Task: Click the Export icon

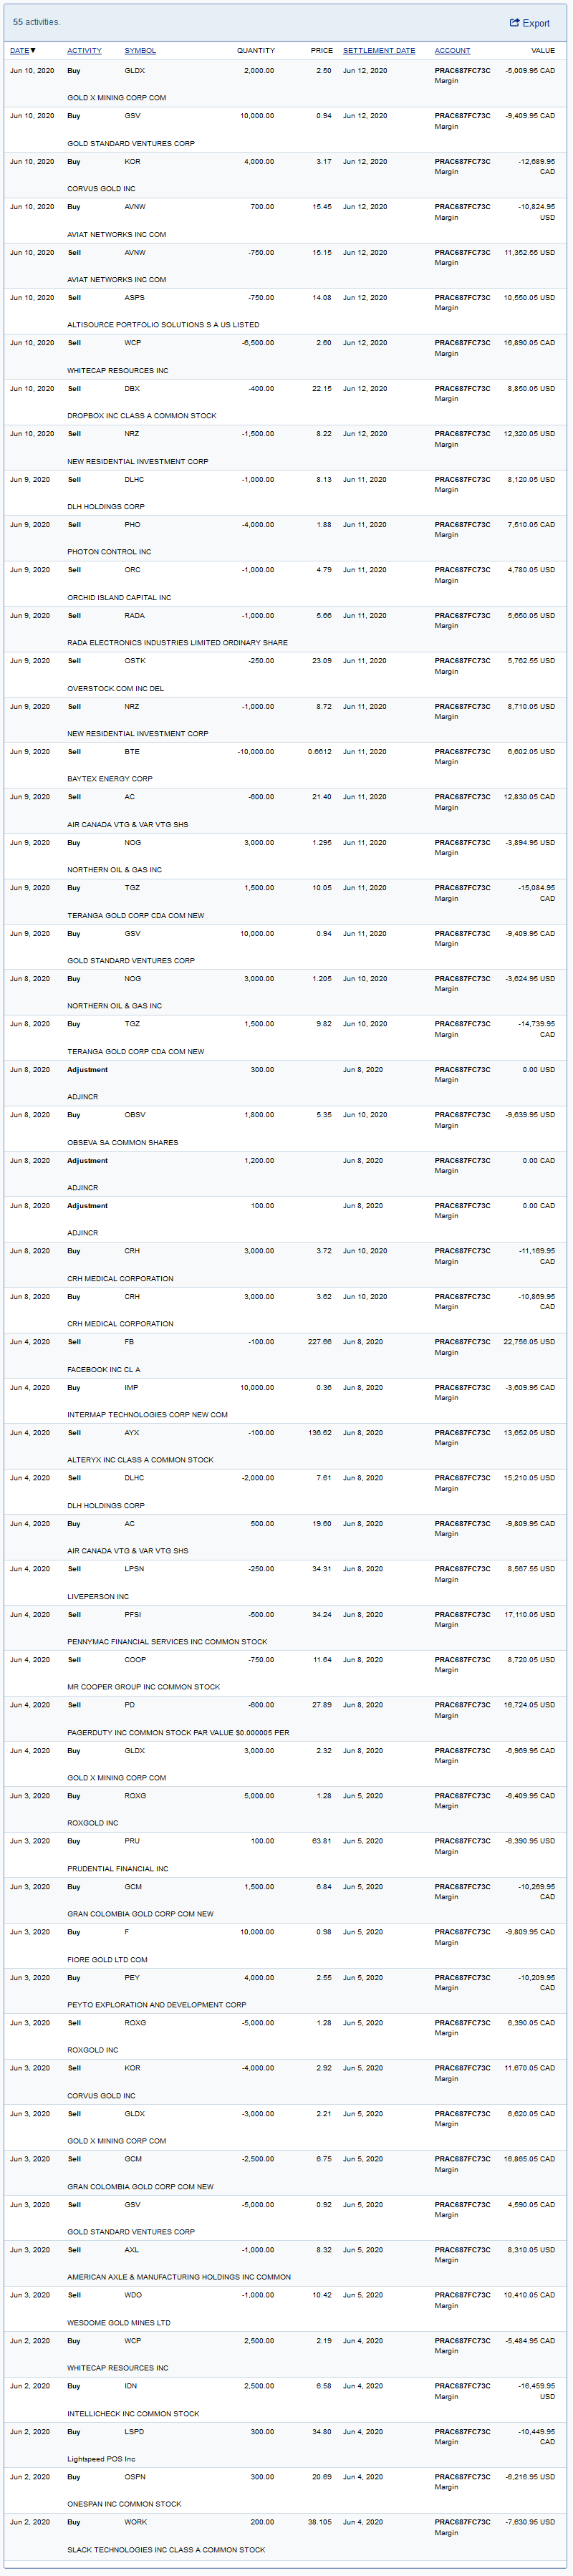Action: pos(514,22)
